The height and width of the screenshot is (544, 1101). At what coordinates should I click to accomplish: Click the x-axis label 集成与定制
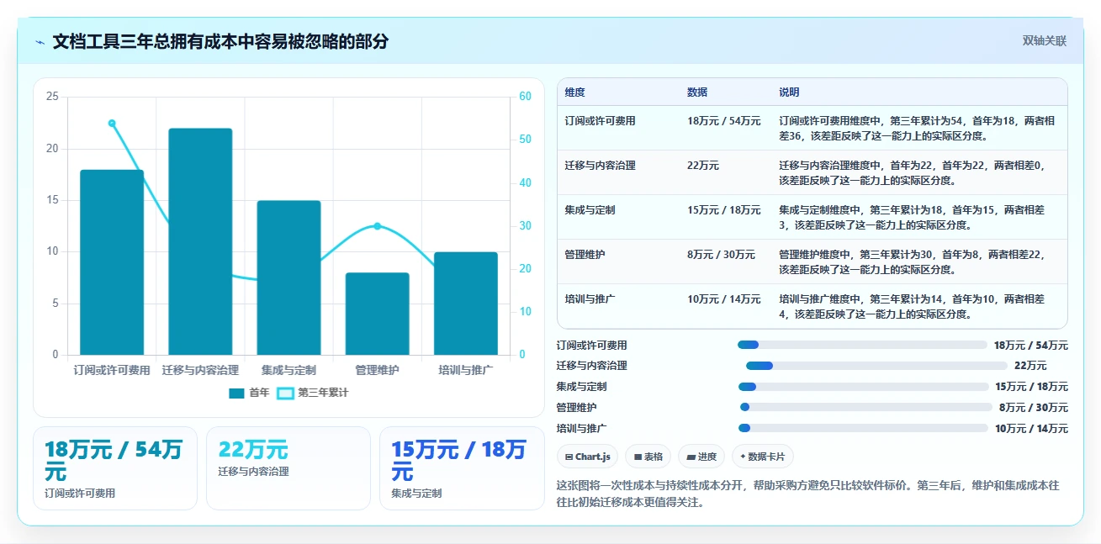(288, 370)
